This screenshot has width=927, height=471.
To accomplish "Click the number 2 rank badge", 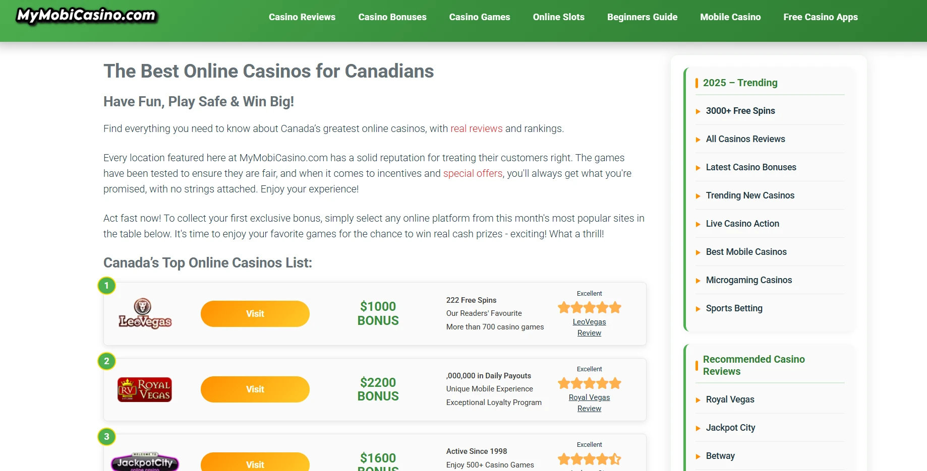I will pos(106,361).
